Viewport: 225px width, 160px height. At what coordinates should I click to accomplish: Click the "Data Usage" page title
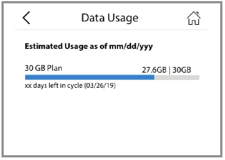point(110,18)
